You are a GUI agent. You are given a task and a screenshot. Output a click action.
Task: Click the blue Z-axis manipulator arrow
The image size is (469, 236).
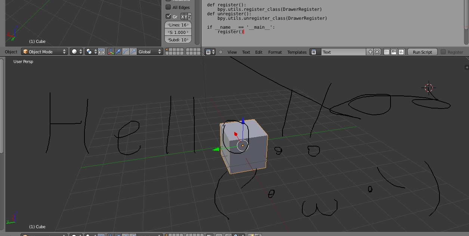[243, 122]
